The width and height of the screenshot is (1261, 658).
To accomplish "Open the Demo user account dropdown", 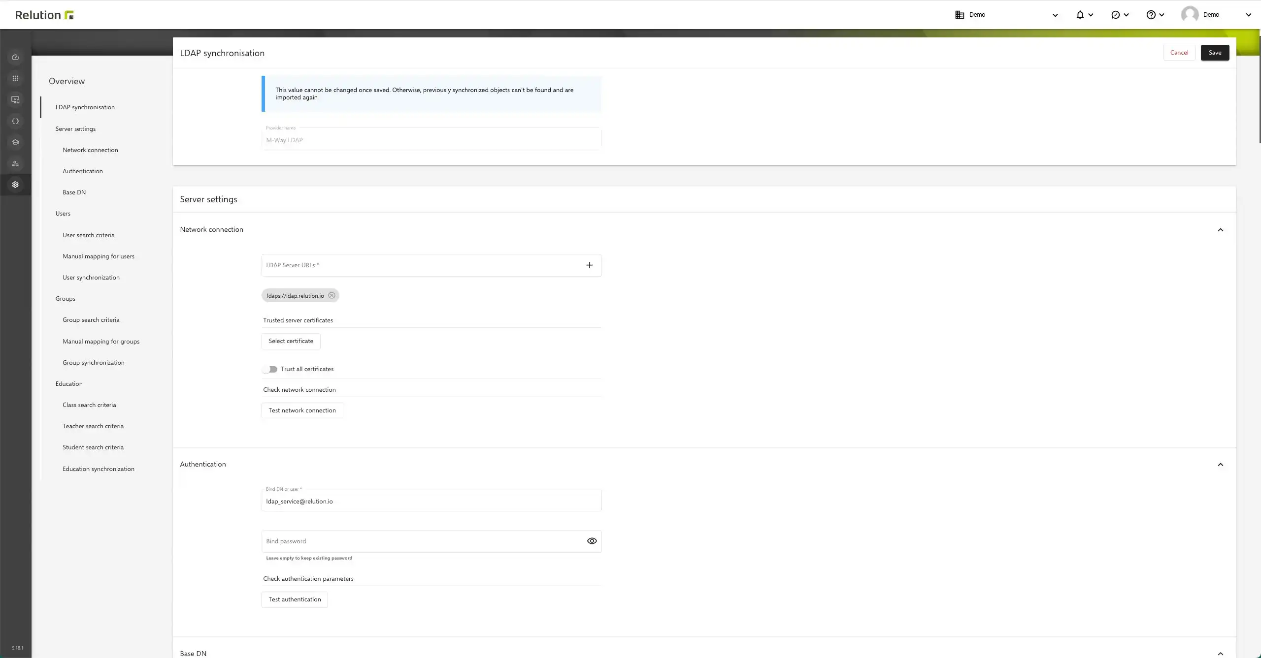I will [x=1248, y=15].
